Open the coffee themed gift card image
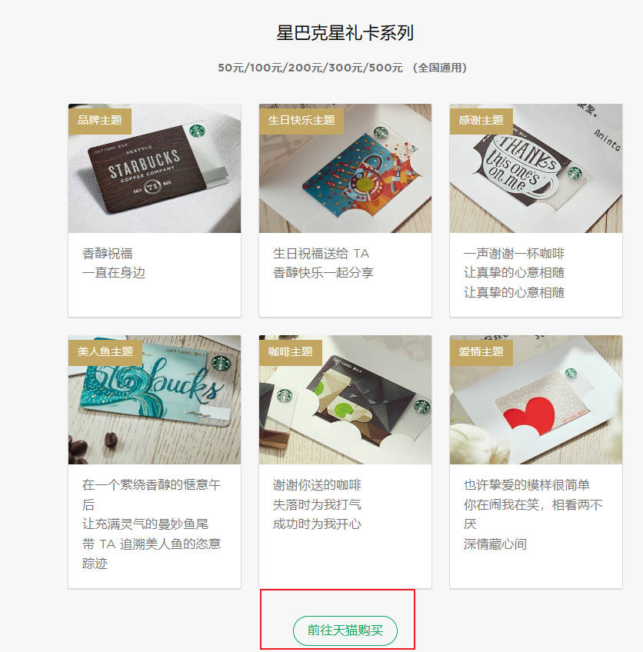Image resolution: width=643 pixels, height=652 pixels. tap(345, 400)
